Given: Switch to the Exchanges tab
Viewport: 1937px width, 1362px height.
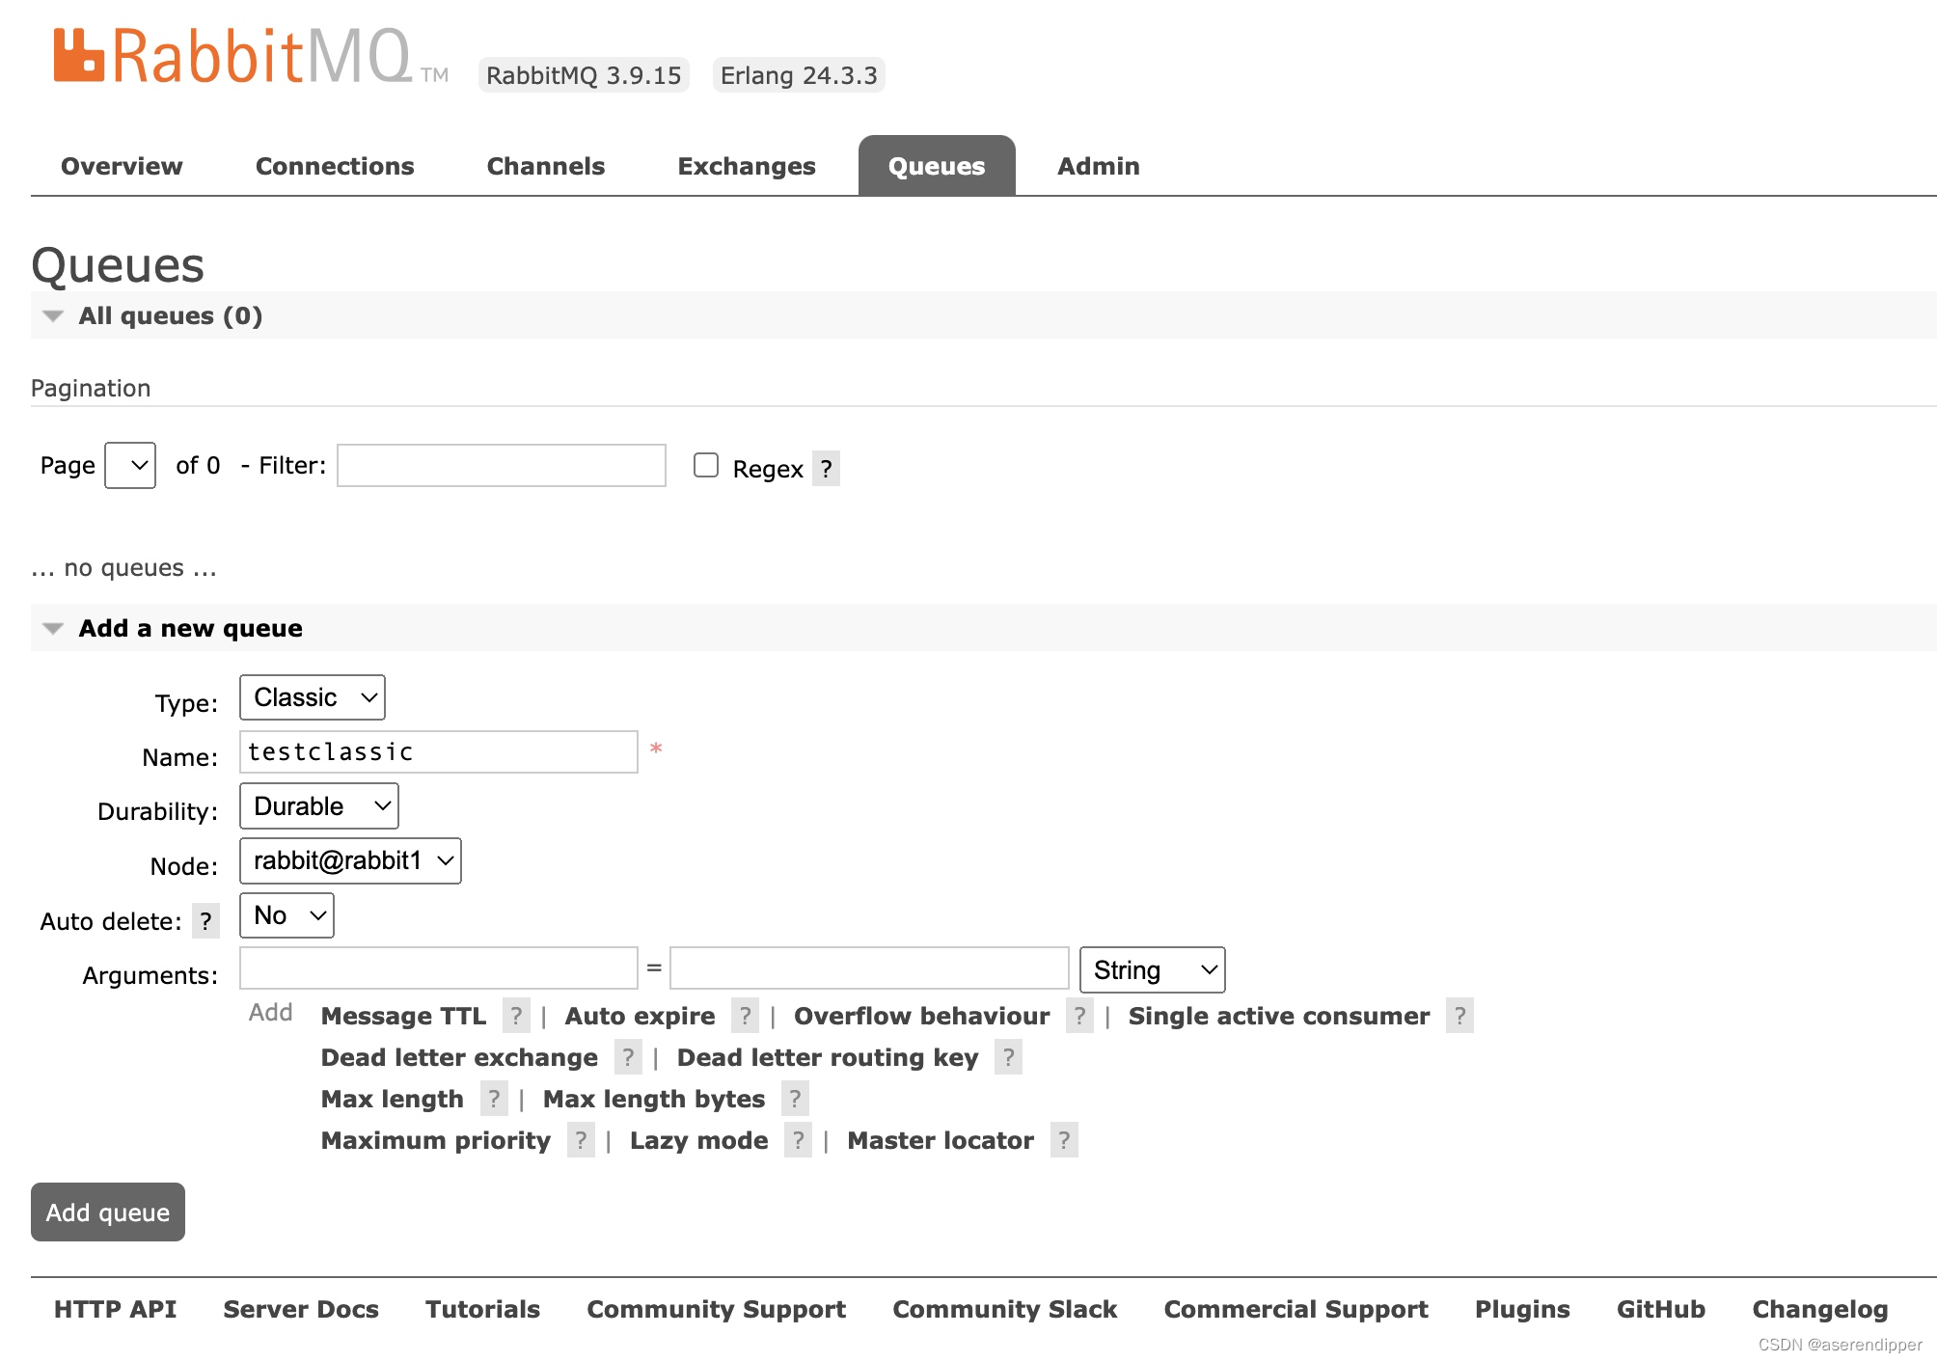Looking at the screenshot, I should coord(746,166).
